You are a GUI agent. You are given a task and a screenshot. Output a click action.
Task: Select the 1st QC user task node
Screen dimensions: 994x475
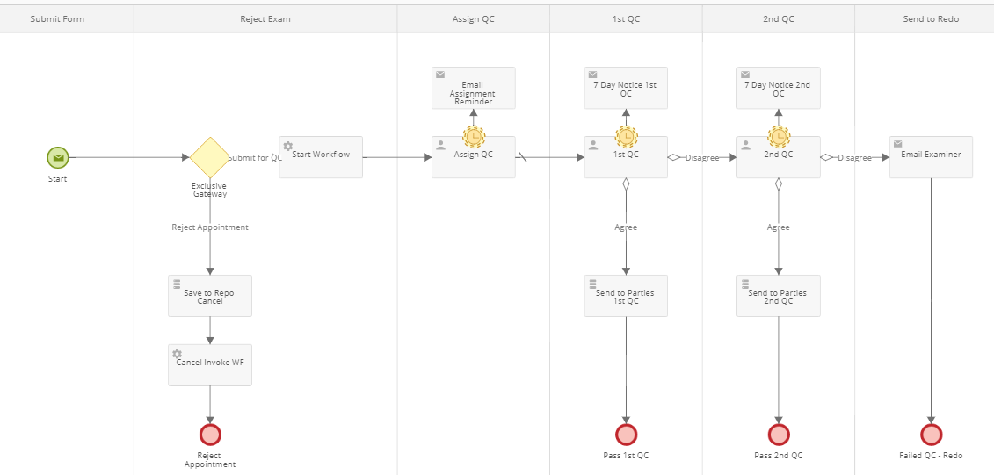click(x=626, y=157)
